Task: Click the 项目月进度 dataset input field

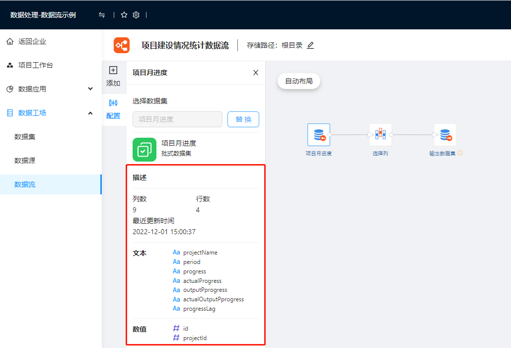Action: (x=177, y=119)
